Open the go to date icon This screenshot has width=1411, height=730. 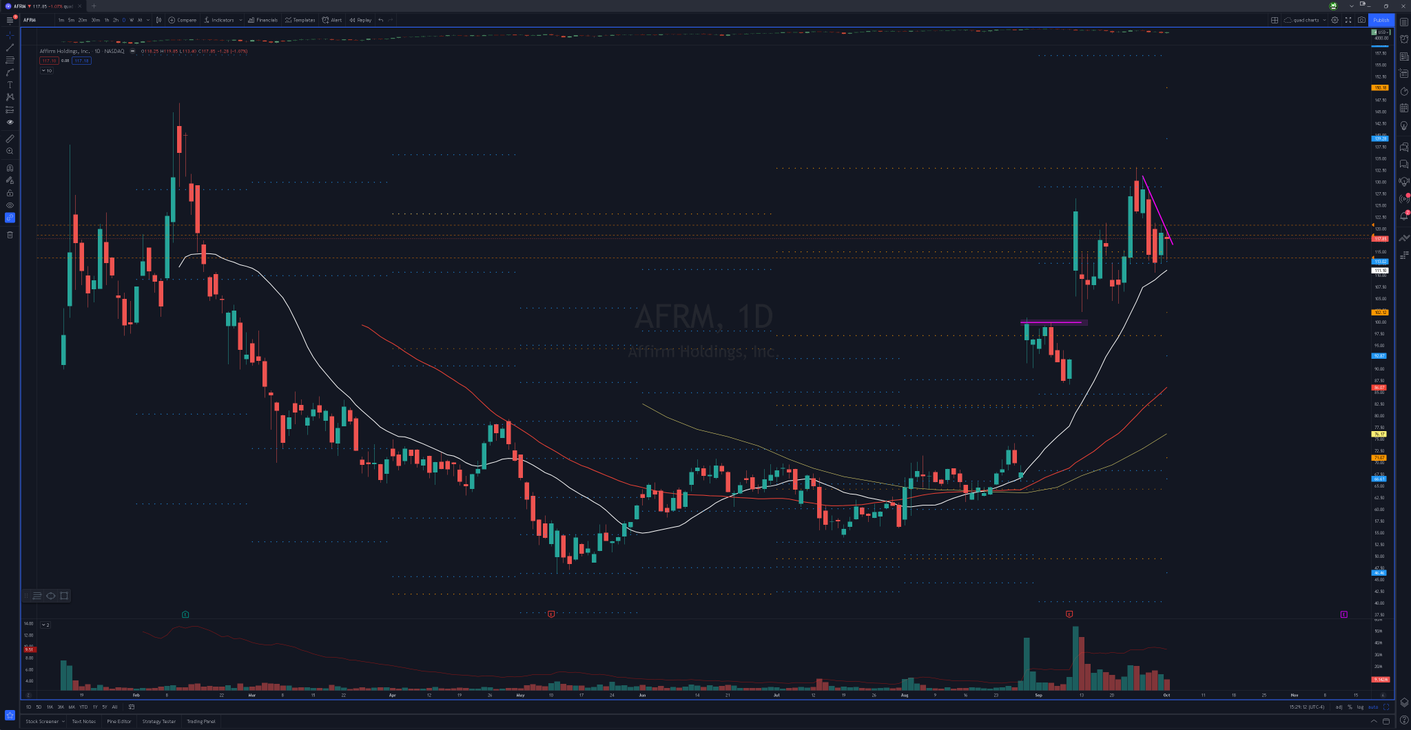pyautogui.click(x=132, y=707)
